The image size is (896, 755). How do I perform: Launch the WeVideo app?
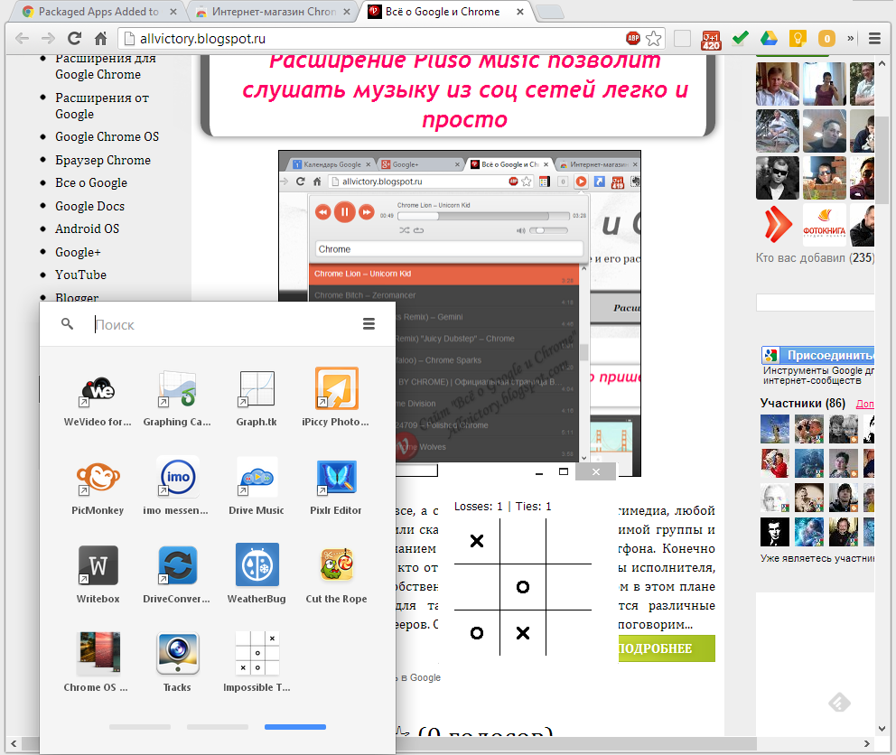(x=98, y=390)
